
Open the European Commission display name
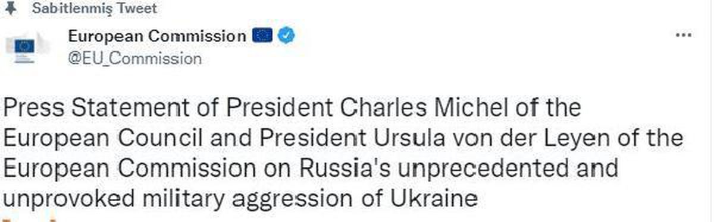[157, 36]
